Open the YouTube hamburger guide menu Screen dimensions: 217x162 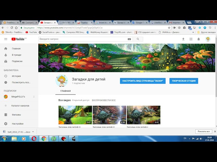5,39
